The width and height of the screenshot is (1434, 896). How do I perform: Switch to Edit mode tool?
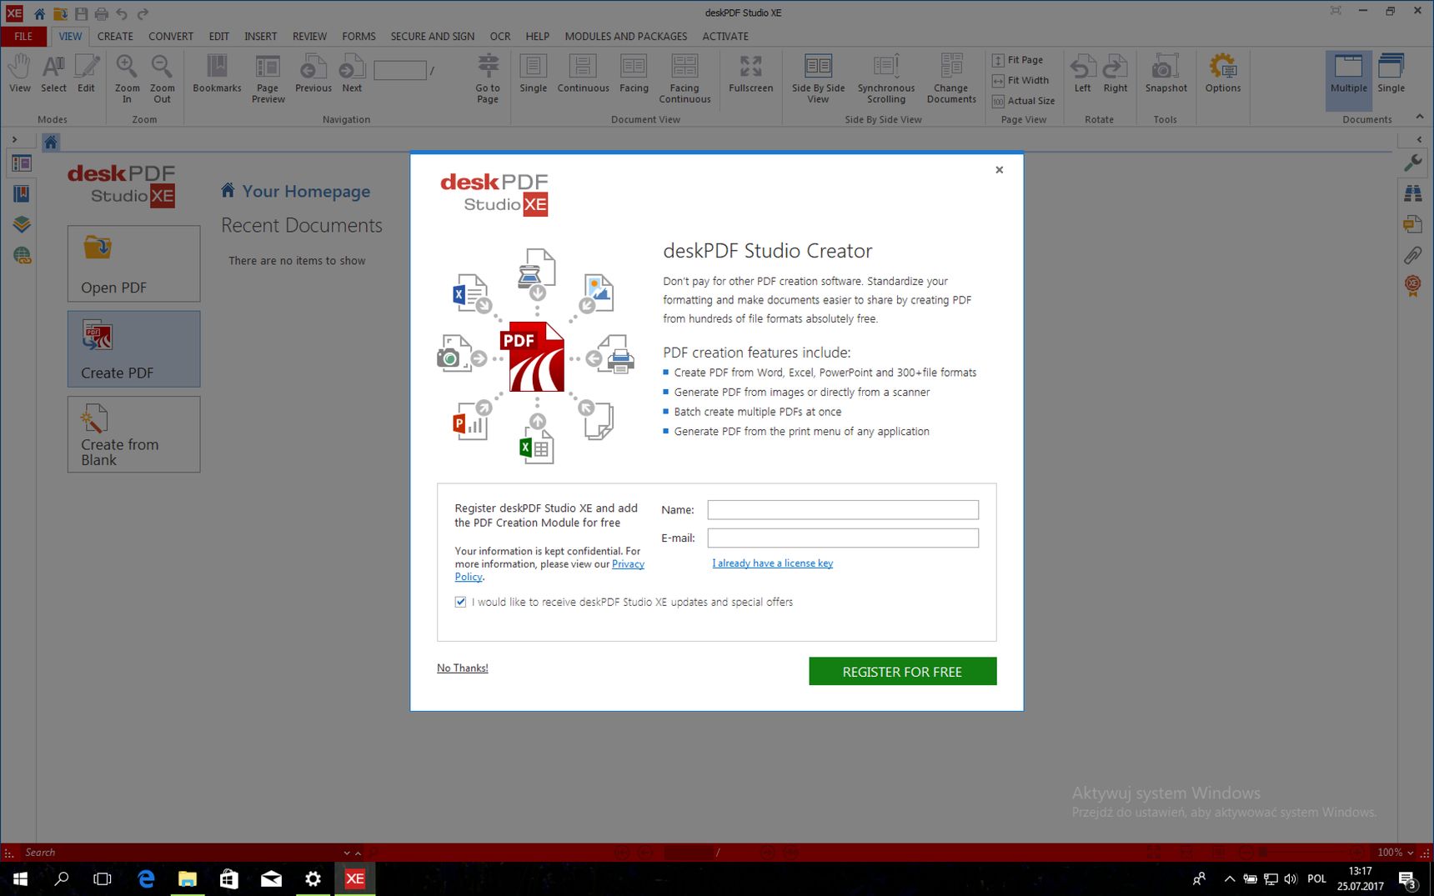click(x=86, y=73)
